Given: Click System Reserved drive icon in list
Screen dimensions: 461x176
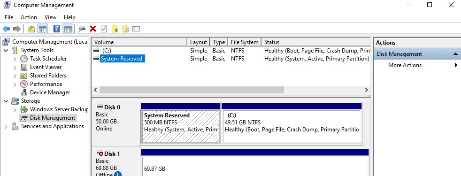Looking at the screenshot, I should click(x=96, y=59).
